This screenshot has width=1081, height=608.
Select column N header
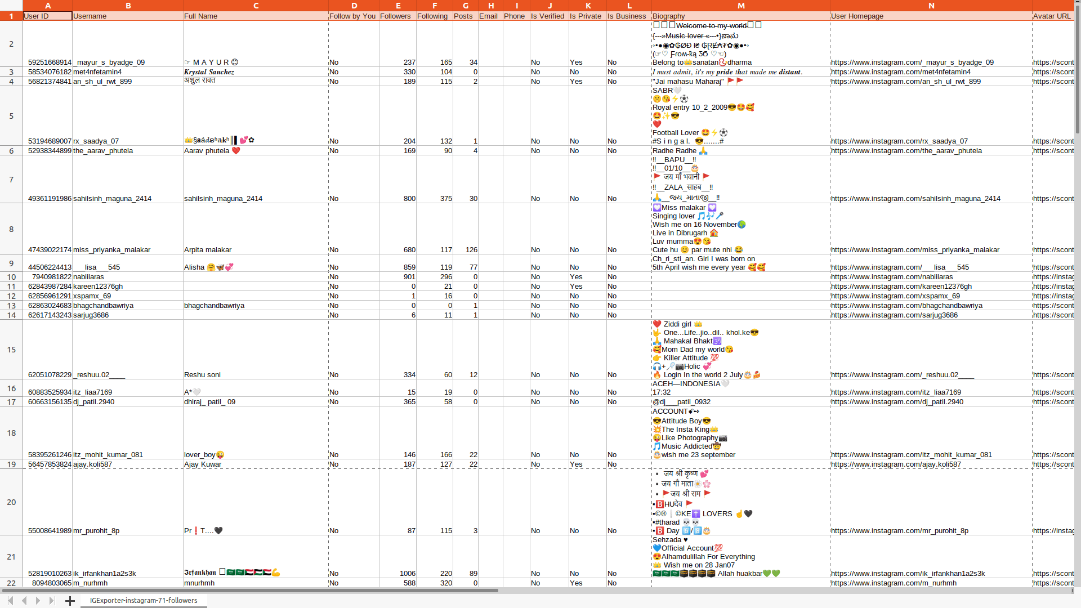click(x=931, y=6)
